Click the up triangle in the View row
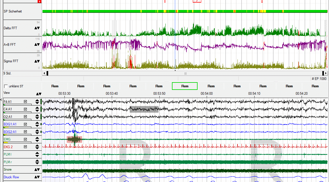Viewport: 329px width, 182px height. [37, 94]
